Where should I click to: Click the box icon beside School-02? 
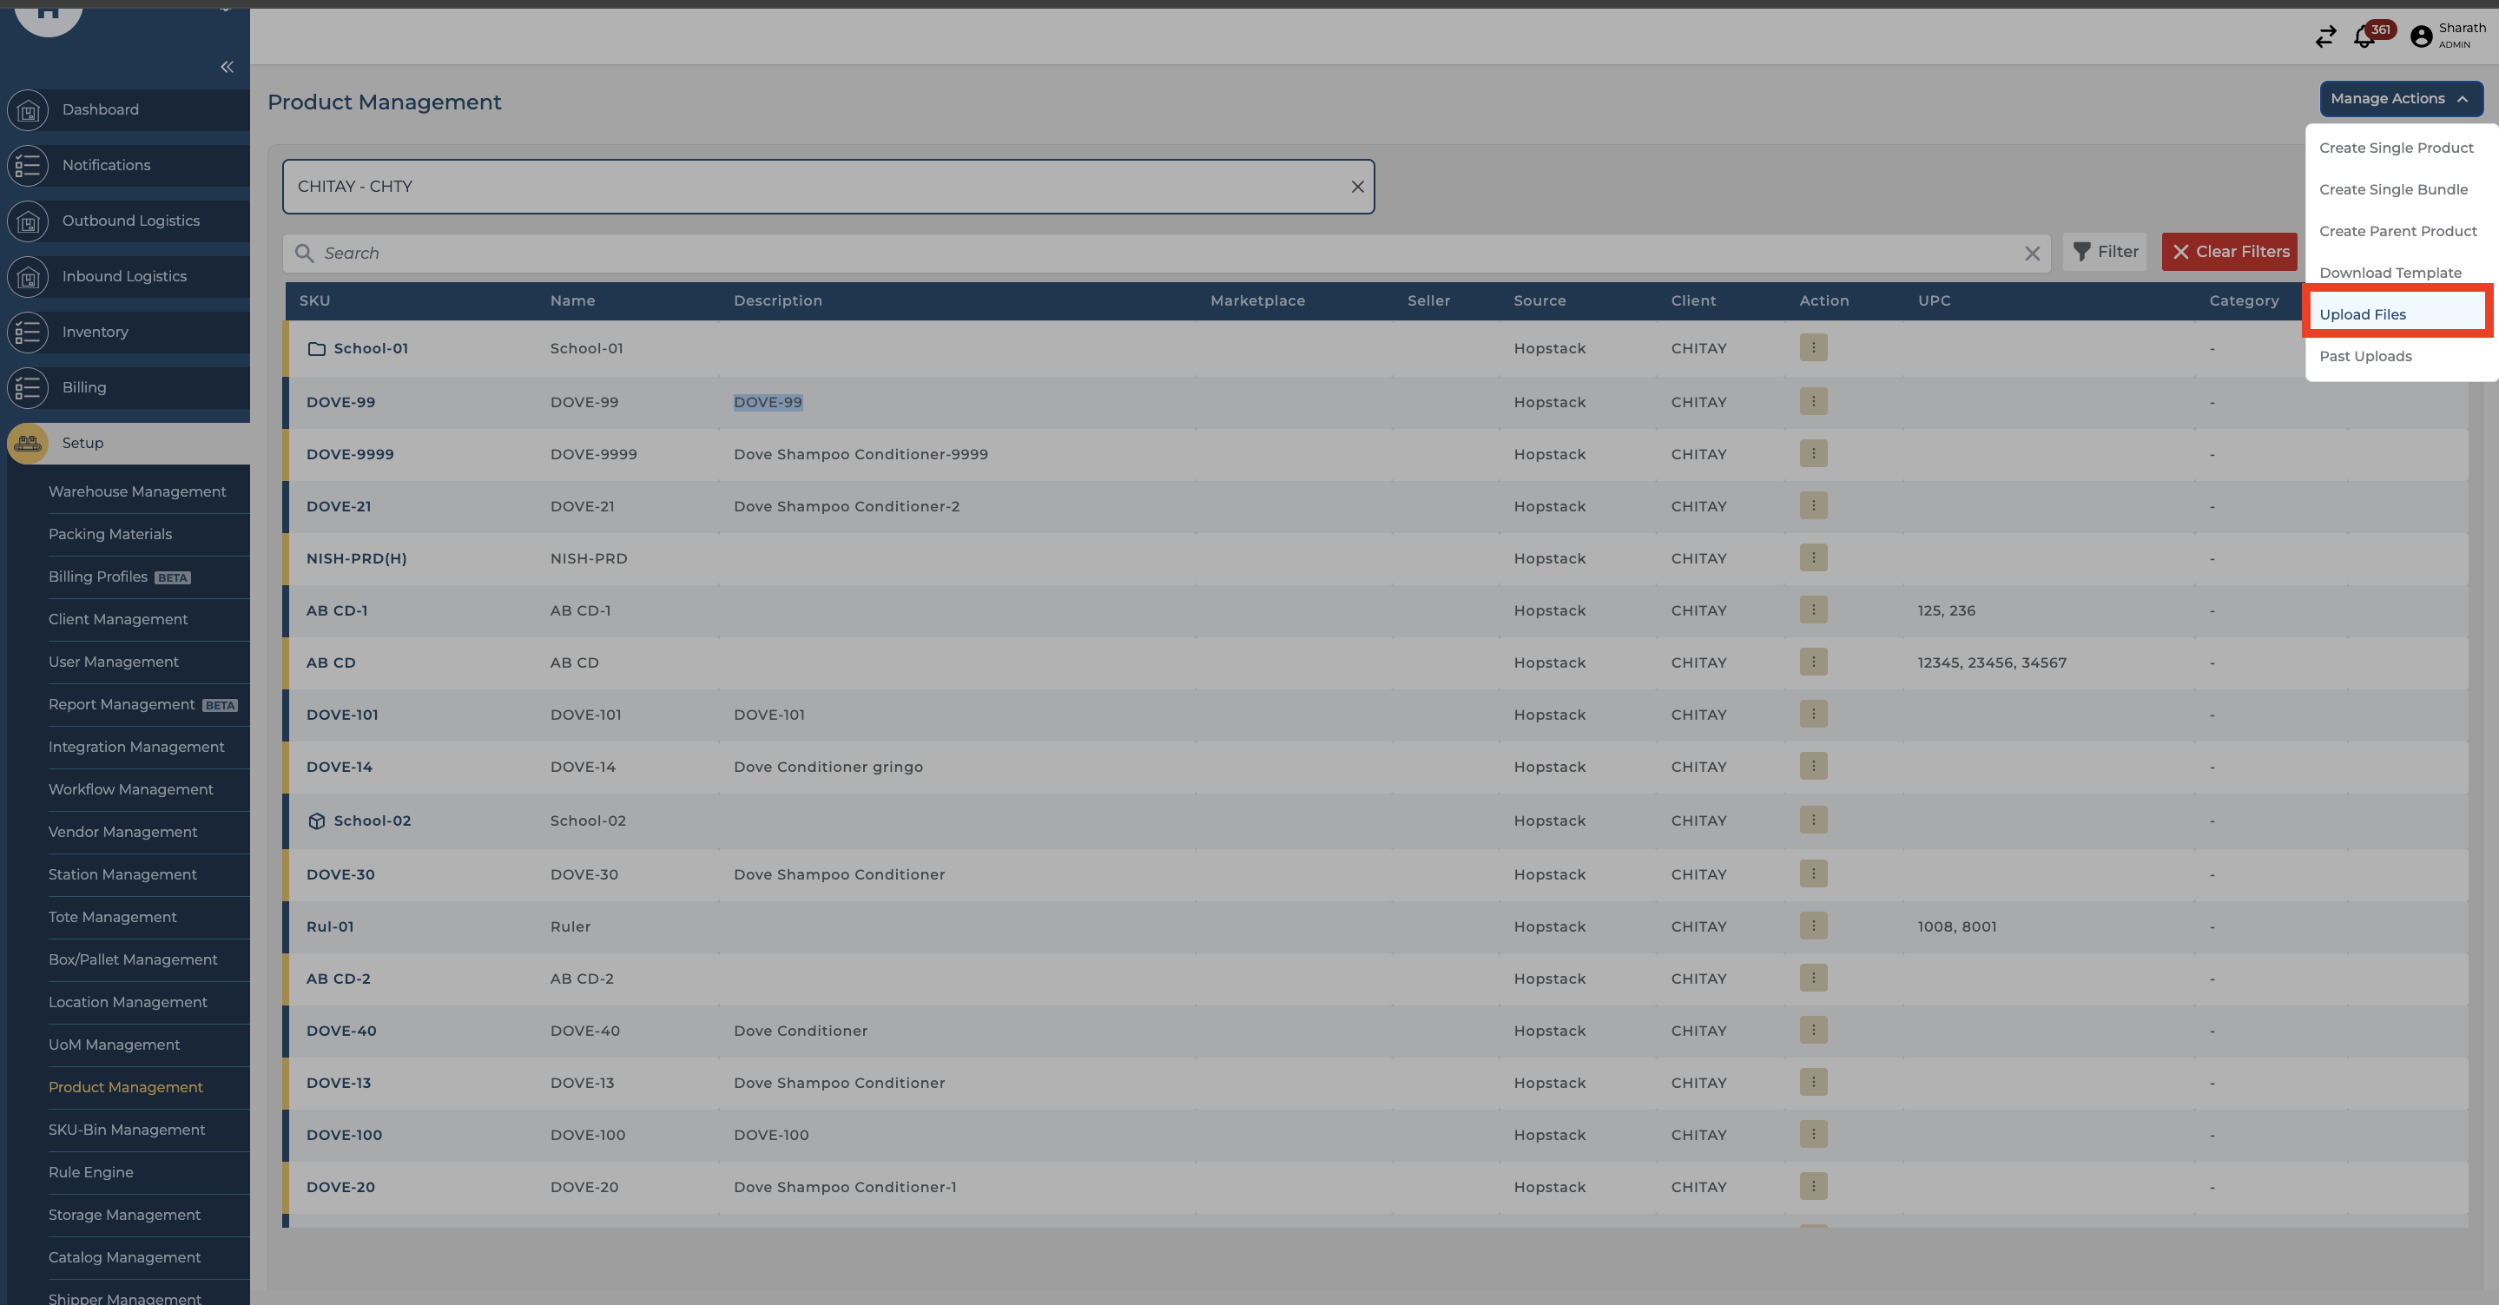click(316, 821)
